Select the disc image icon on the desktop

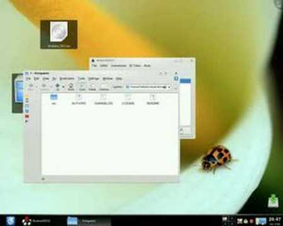point(59,35)
